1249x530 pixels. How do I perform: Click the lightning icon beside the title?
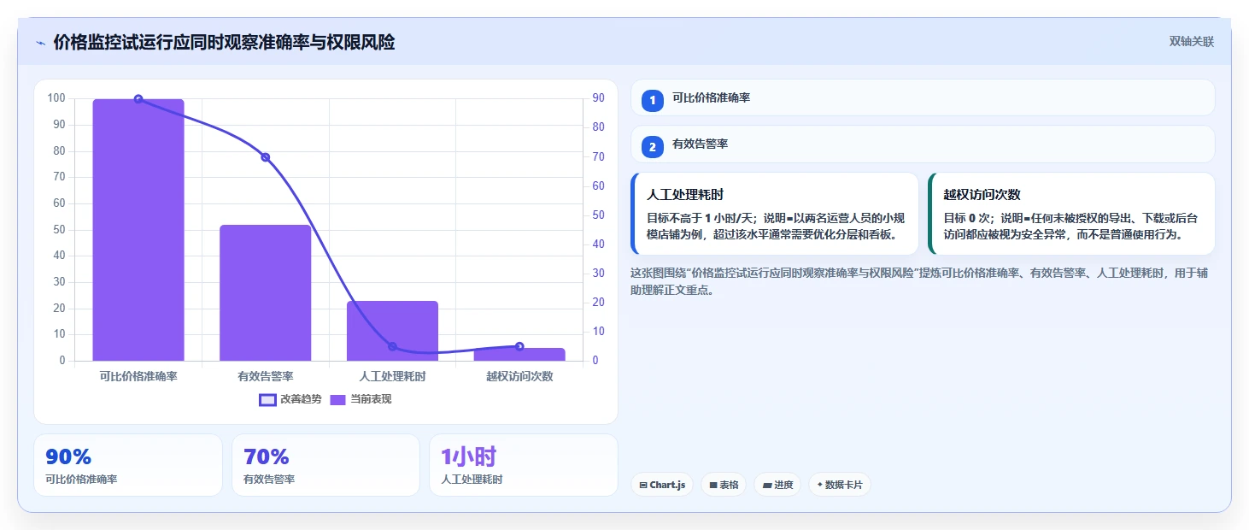point(40,43)
